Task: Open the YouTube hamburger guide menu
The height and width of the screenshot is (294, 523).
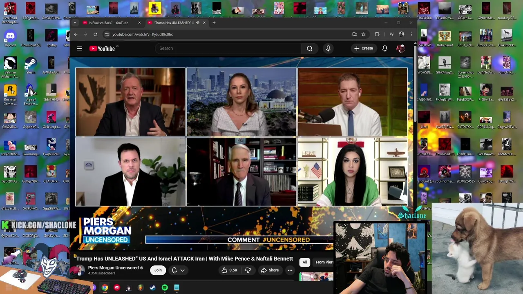Action: pos(80,49)
